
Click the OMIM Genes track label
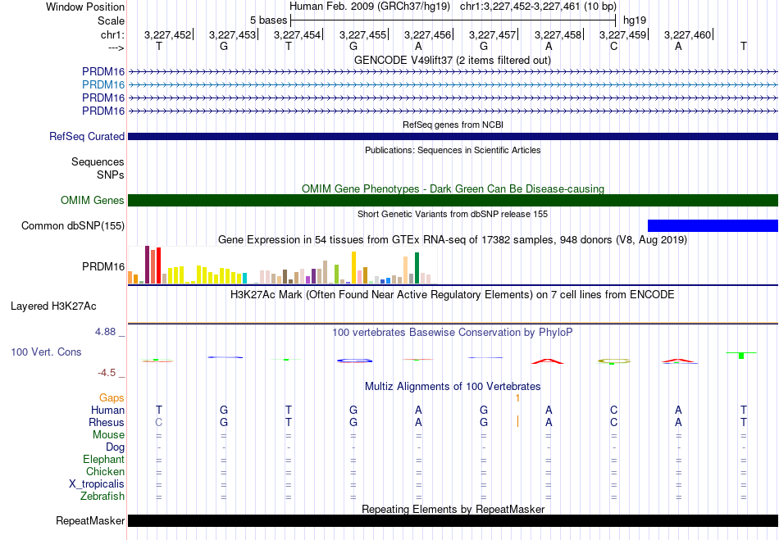click(93, 201)
